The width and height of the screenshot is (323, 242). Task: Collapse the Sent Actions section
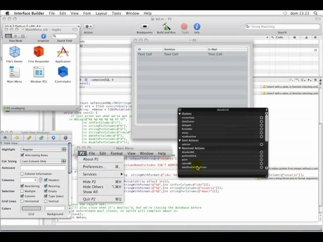click(x=180, y=140)
